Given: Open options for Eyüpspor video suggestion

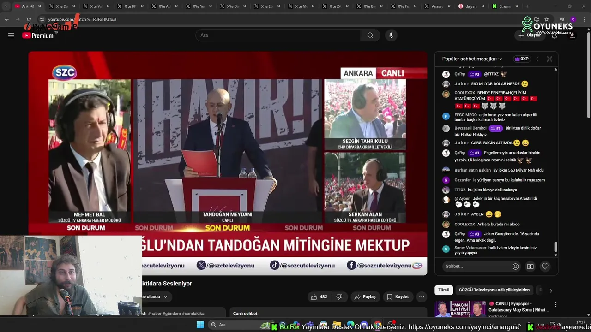Looking at the screenshot, I should [556, 305].
